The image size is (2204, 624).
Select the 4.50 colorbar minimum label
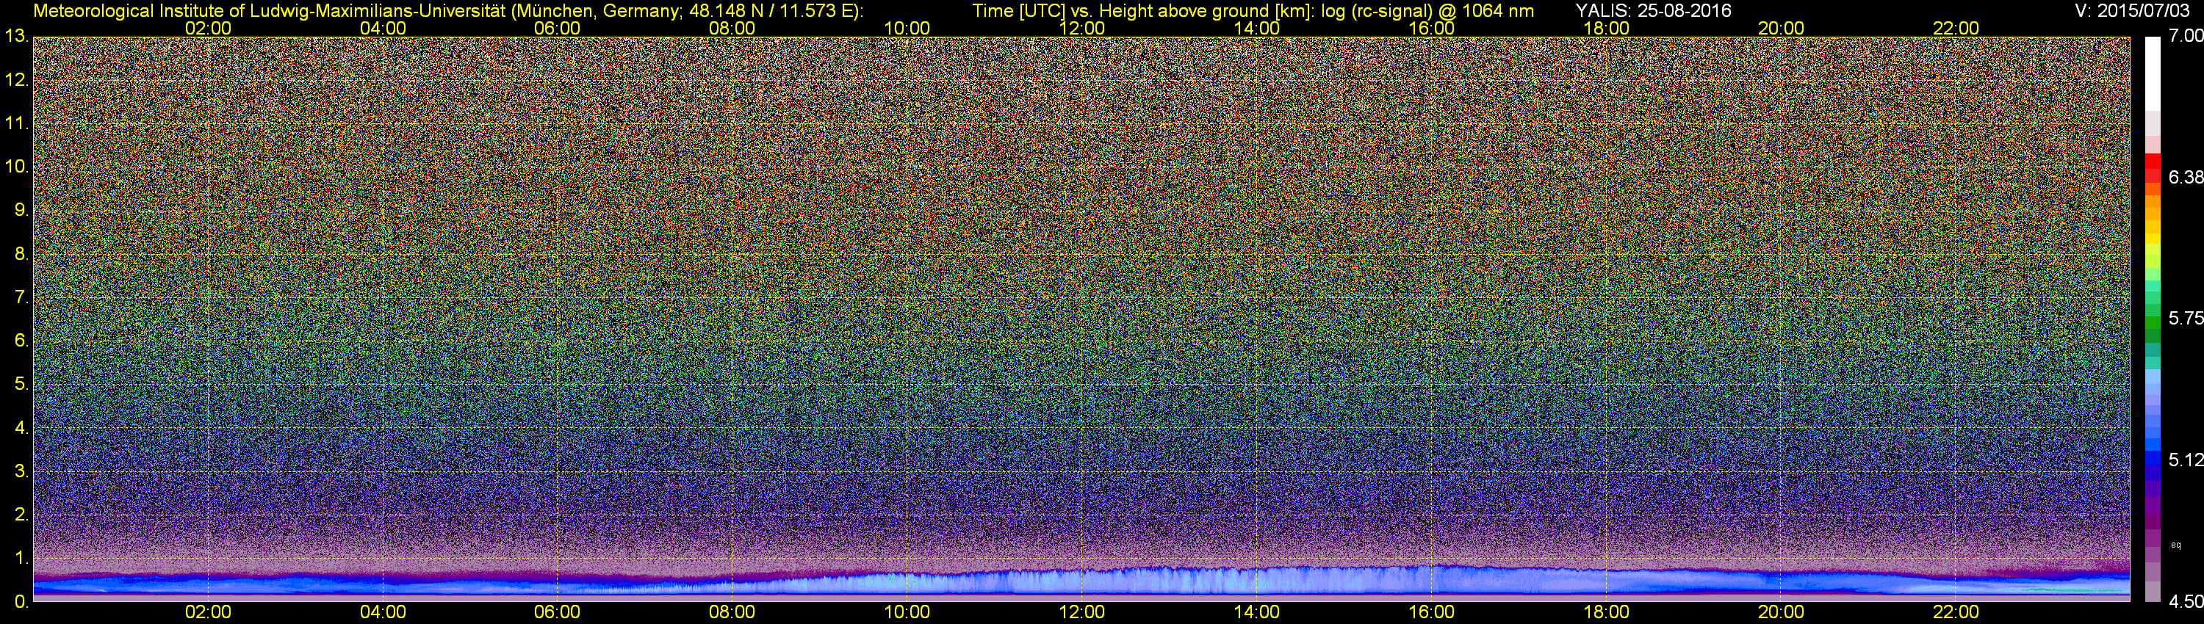2185,602
